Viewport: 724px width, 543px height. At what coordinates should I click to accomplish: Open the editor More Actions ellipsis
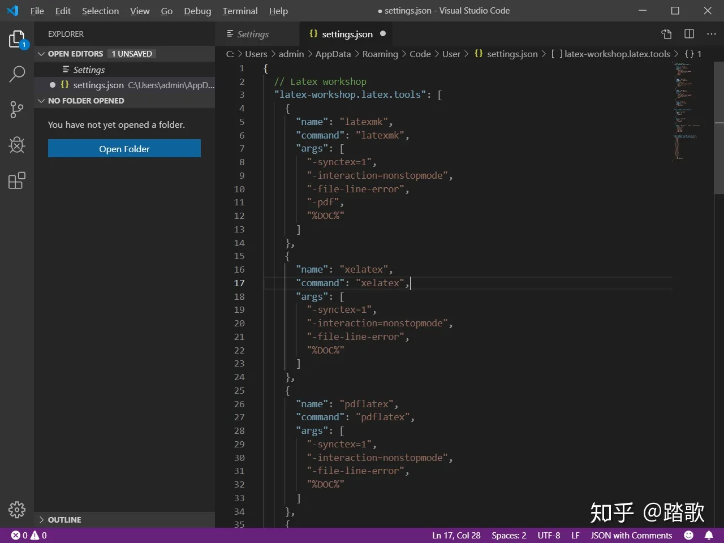pyautogui.click(x=711, y=34)
